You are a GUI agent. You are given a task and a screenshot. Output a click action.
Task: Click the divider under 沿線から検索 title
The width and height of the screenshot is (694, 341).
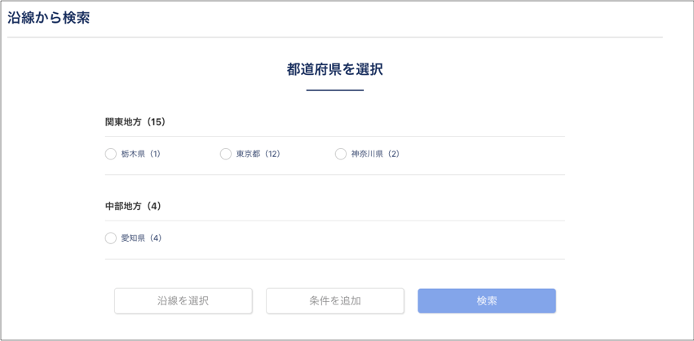tap(334, 37)
